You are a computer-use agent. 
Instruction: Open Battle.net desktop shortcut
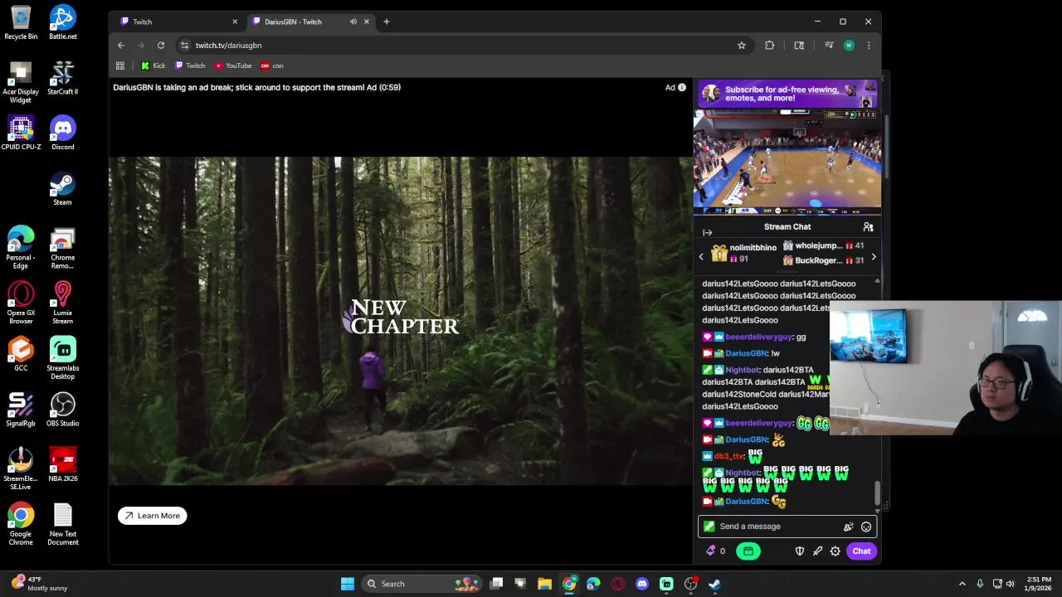click(62, 22)
